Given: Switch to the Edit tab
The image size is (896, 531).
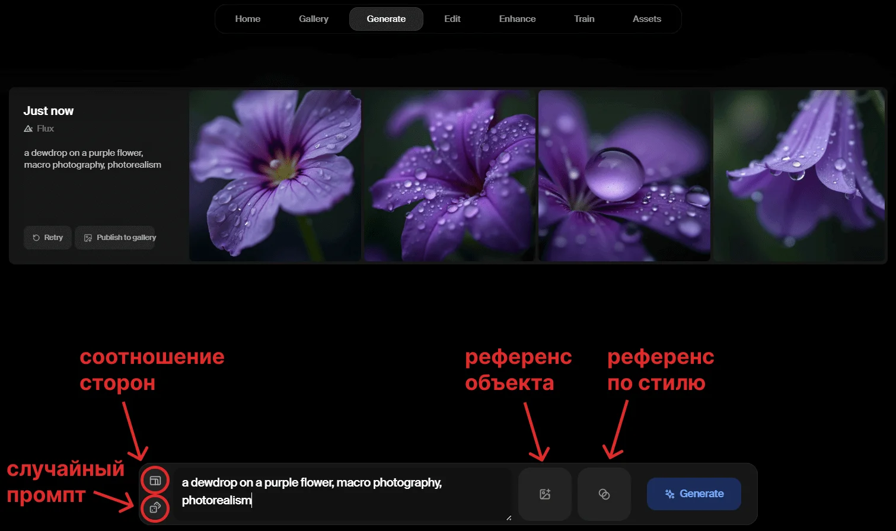Looking at the screenshot, I should (452, 18).
